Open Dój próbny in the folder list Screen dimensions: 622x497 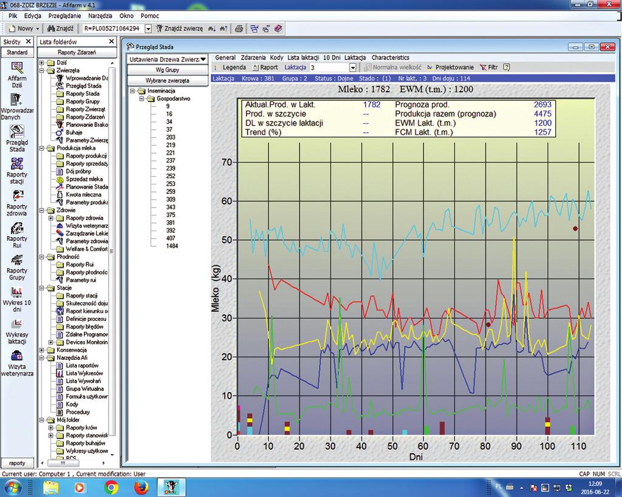pos(78,172)
